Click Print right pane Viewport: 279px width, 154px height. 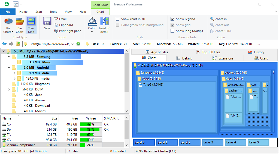coord(67,31)
